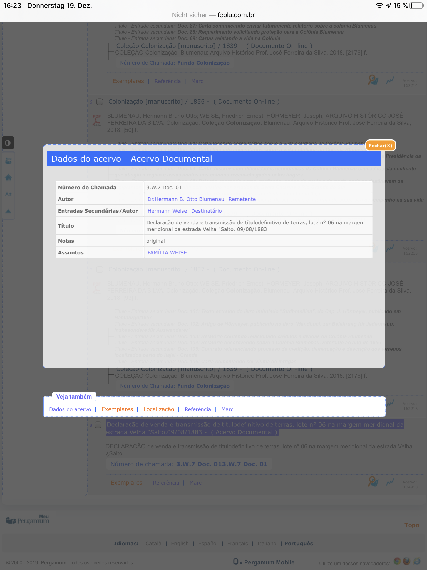Switch the language to English
Screen dimensions: 427x570
(180, 544)
